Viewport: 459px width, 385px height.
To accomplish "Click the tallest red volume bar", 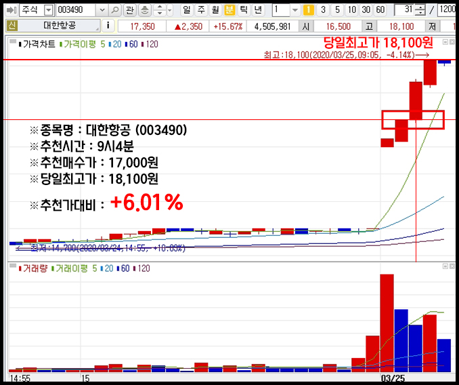I will (387, 323).
